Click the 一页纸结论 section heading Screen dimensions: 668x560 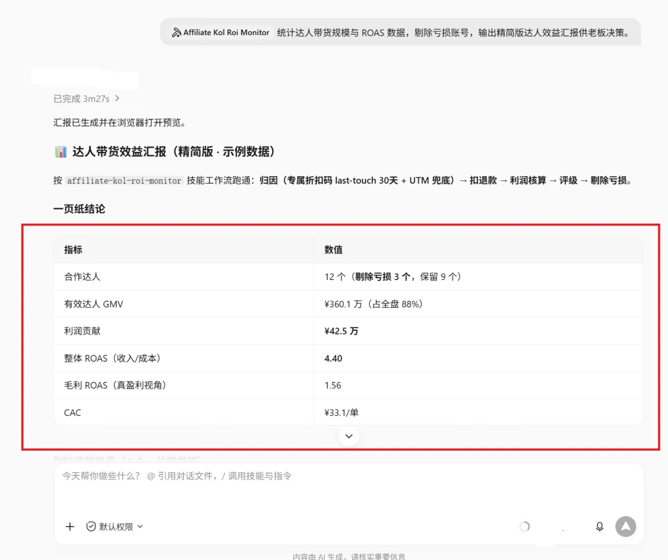pyautogui.click(x=79, y=209)
